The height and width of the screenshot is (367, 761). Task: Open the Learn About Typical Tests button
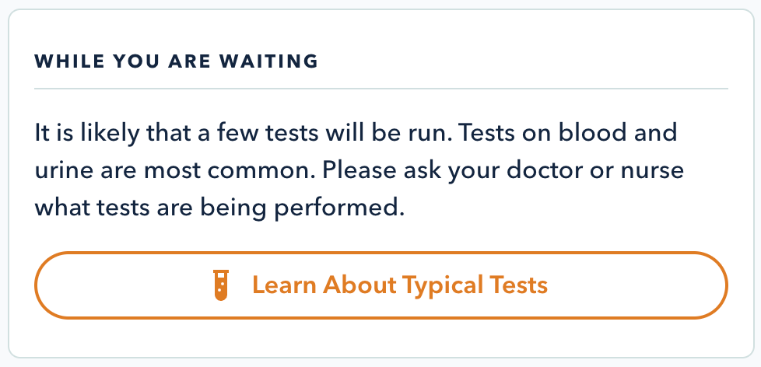tap(380, 285)
